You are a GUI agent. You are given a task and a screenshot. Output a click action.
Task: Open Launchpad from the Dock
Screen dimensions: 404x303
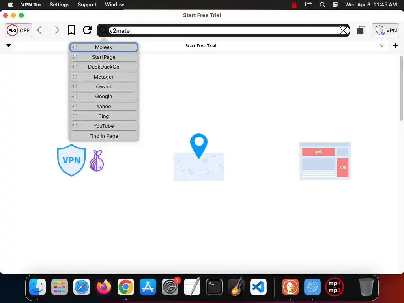point(60,287)
